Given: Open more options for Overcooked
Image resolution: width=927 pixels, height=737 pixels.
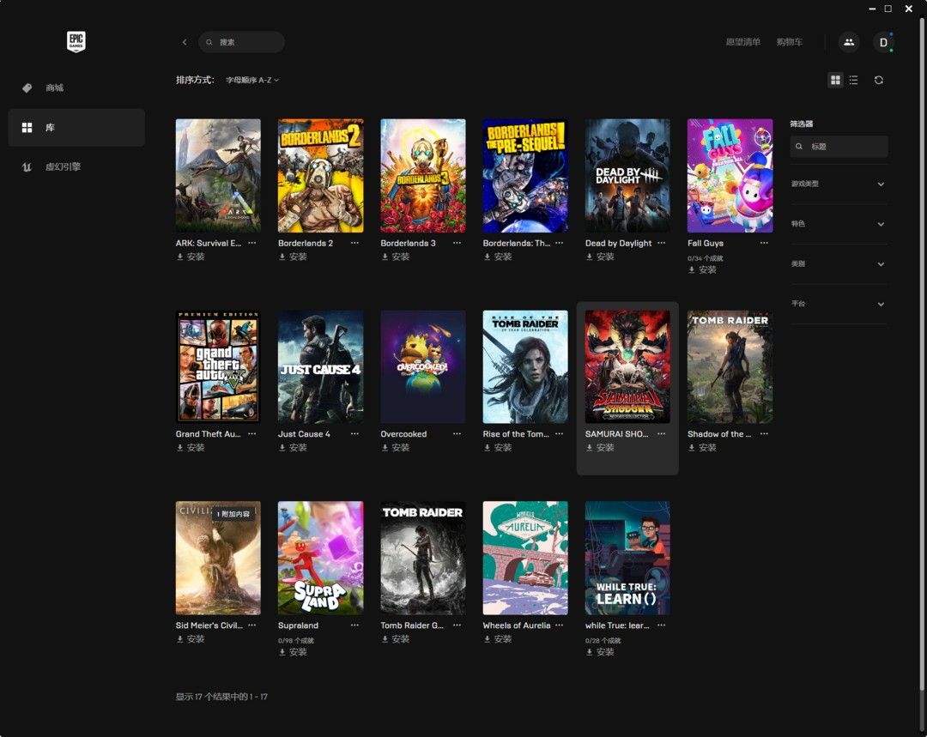Looking at the screenshot, I should [x=457, y=434].
